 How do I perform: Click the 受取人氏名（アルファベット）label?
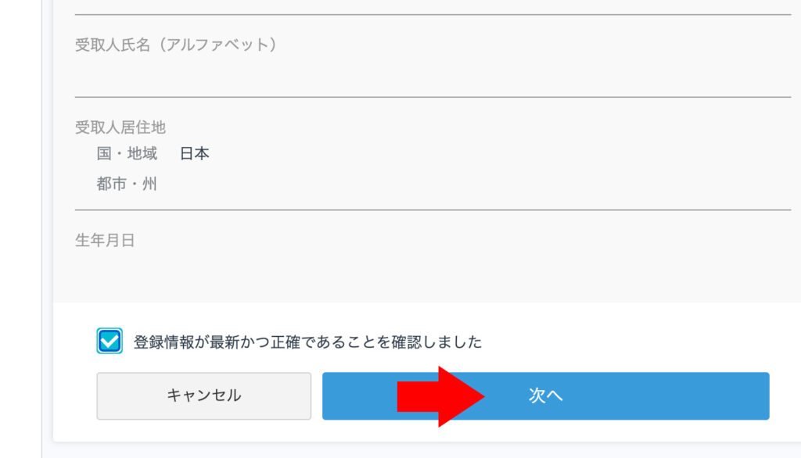coord(175,45)
